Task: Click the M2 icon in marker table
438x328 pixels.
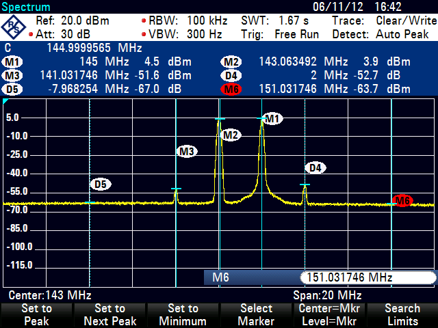Action: point(231,62)
